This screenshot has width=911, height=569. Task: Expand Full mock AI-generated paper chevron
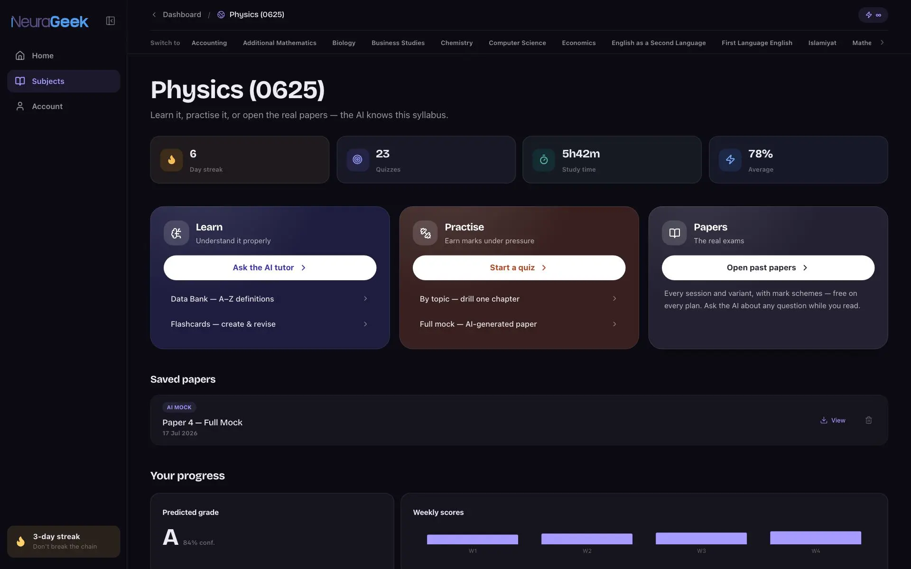(x=614, y=324)
